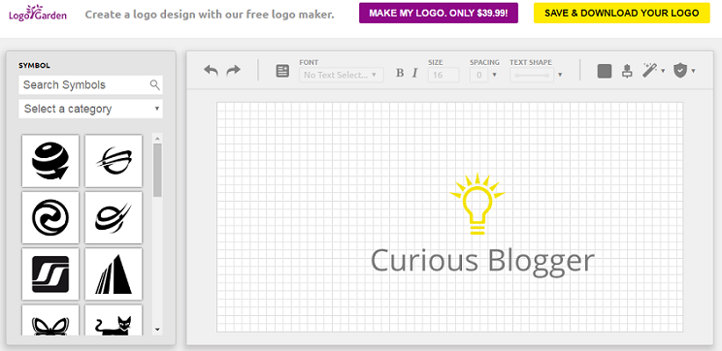Screen dimensions: 722x351
Task: Select the black cat symbol
Action: pyautogui.click(x=114, y=321)
